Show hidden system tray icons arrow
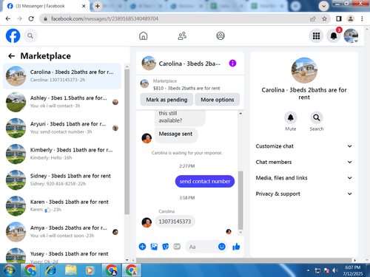Viewport: 370px width, 277px height. pyautogui.click(x=309, y=270)
